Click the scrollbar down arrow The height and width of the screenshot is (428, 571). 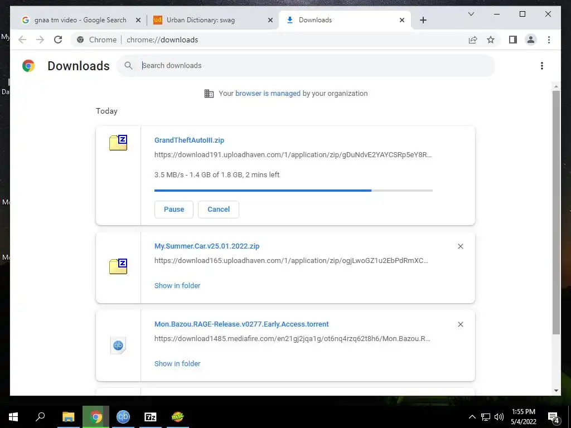[x=556, y=391]
